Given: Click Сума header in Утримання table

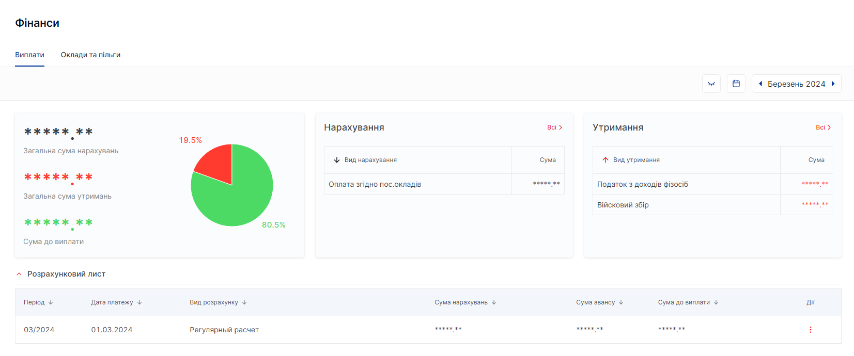Looking at the screenshot, I should (816, 160).
